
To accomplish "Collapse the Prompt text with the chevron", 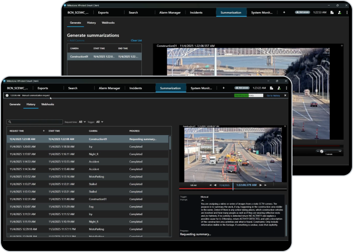I will (202, 200).
